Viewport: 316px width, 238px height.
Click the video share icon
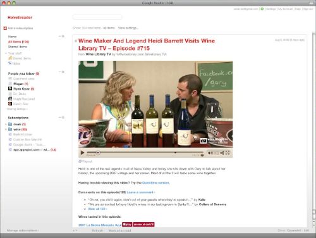pos(222,153)
